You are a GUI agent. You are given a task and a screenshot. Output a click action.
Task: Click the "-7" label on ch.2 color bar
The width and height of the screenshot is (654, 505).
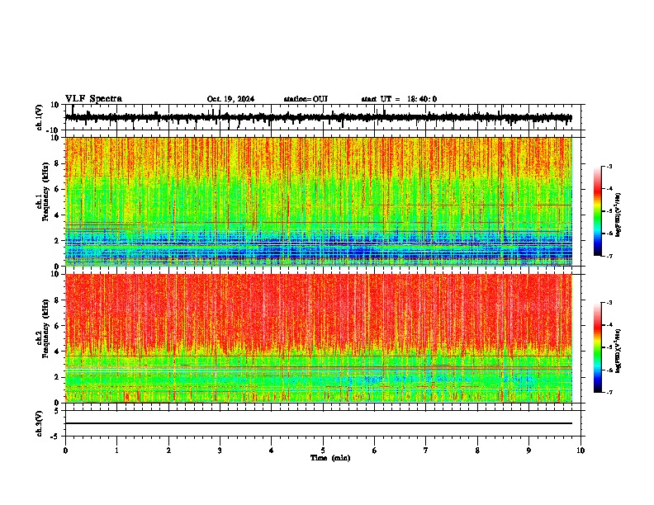point(609,392)
